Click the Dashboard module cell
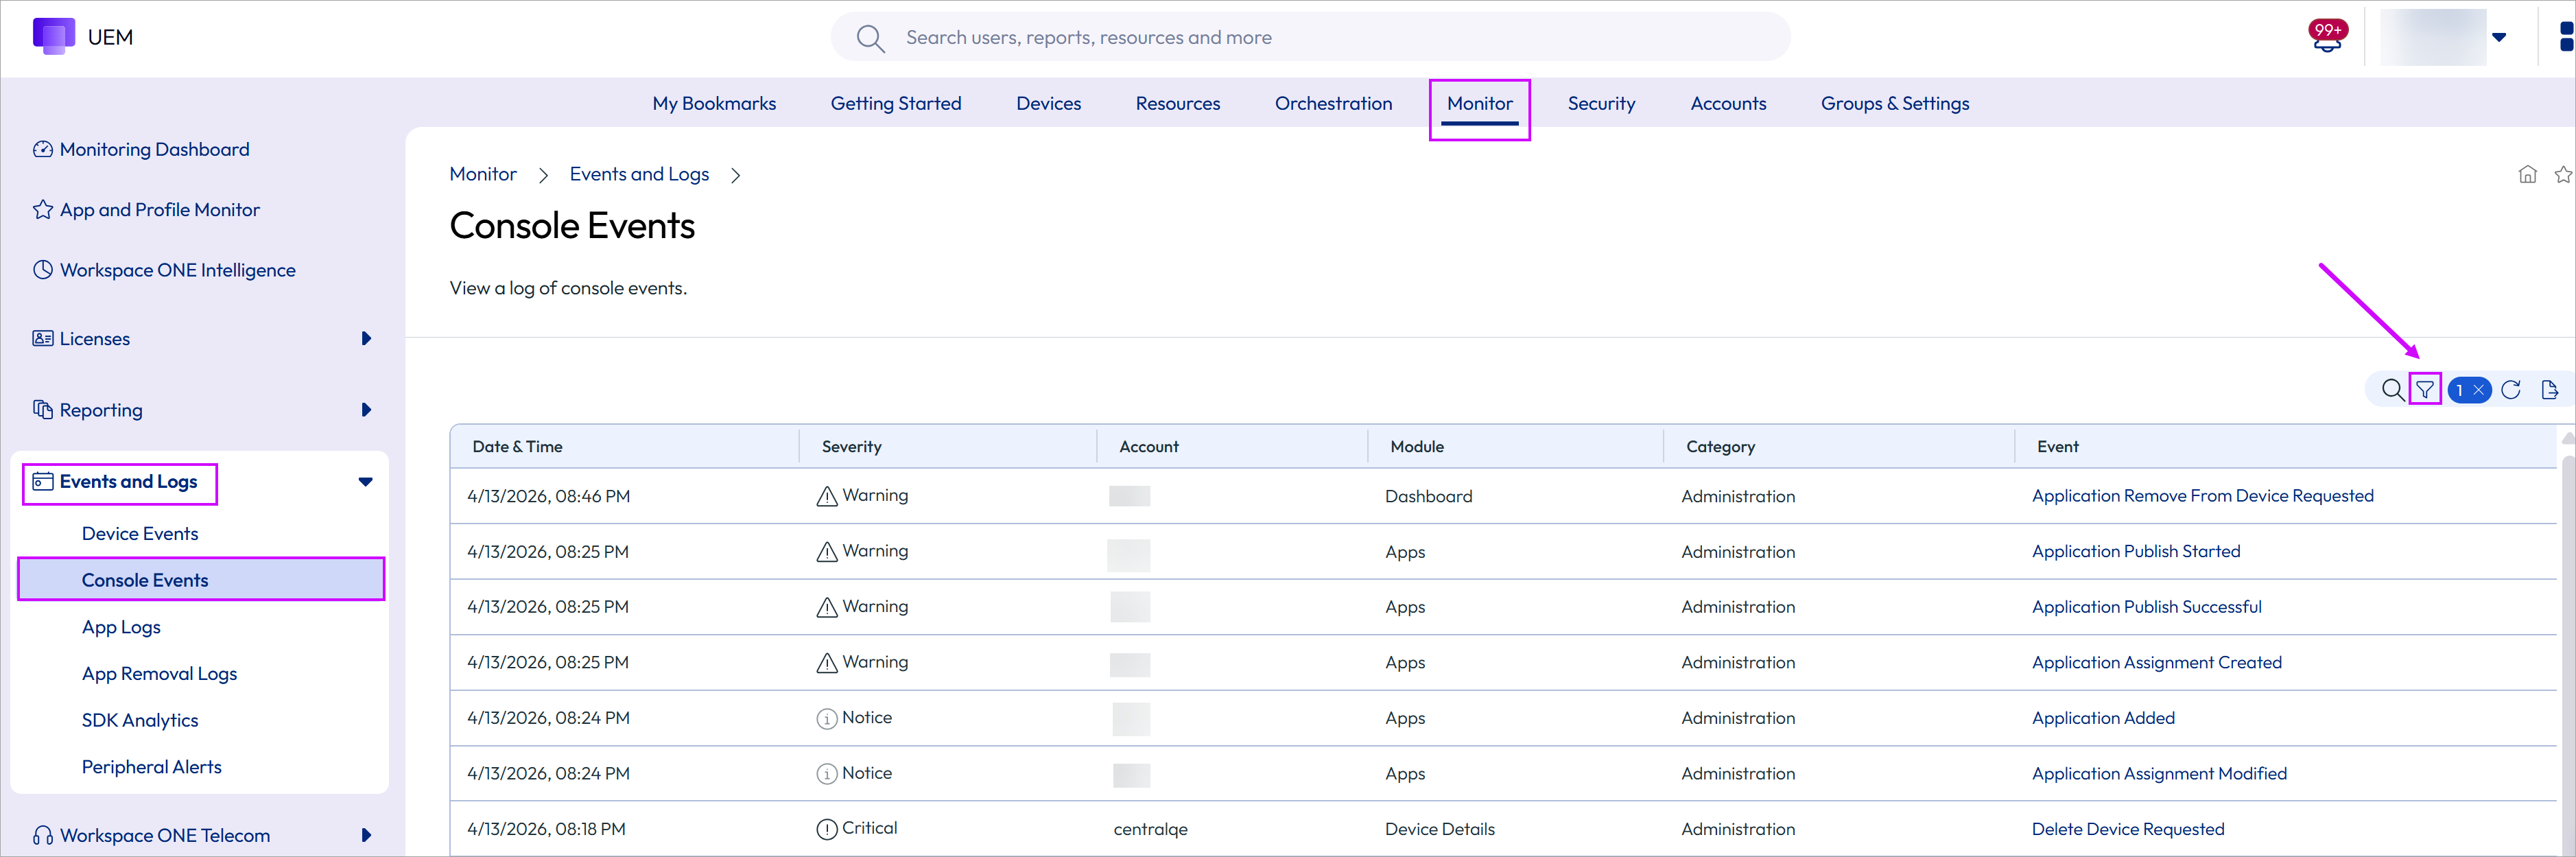 click(1428, 497)
